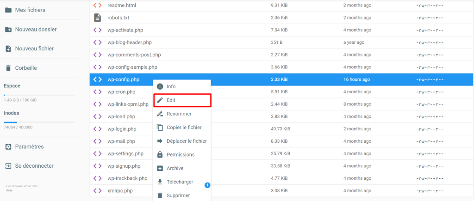The image size is (474, 201).
Task: Click the code icon of wp-load.php
Action: tap(97, 116)
